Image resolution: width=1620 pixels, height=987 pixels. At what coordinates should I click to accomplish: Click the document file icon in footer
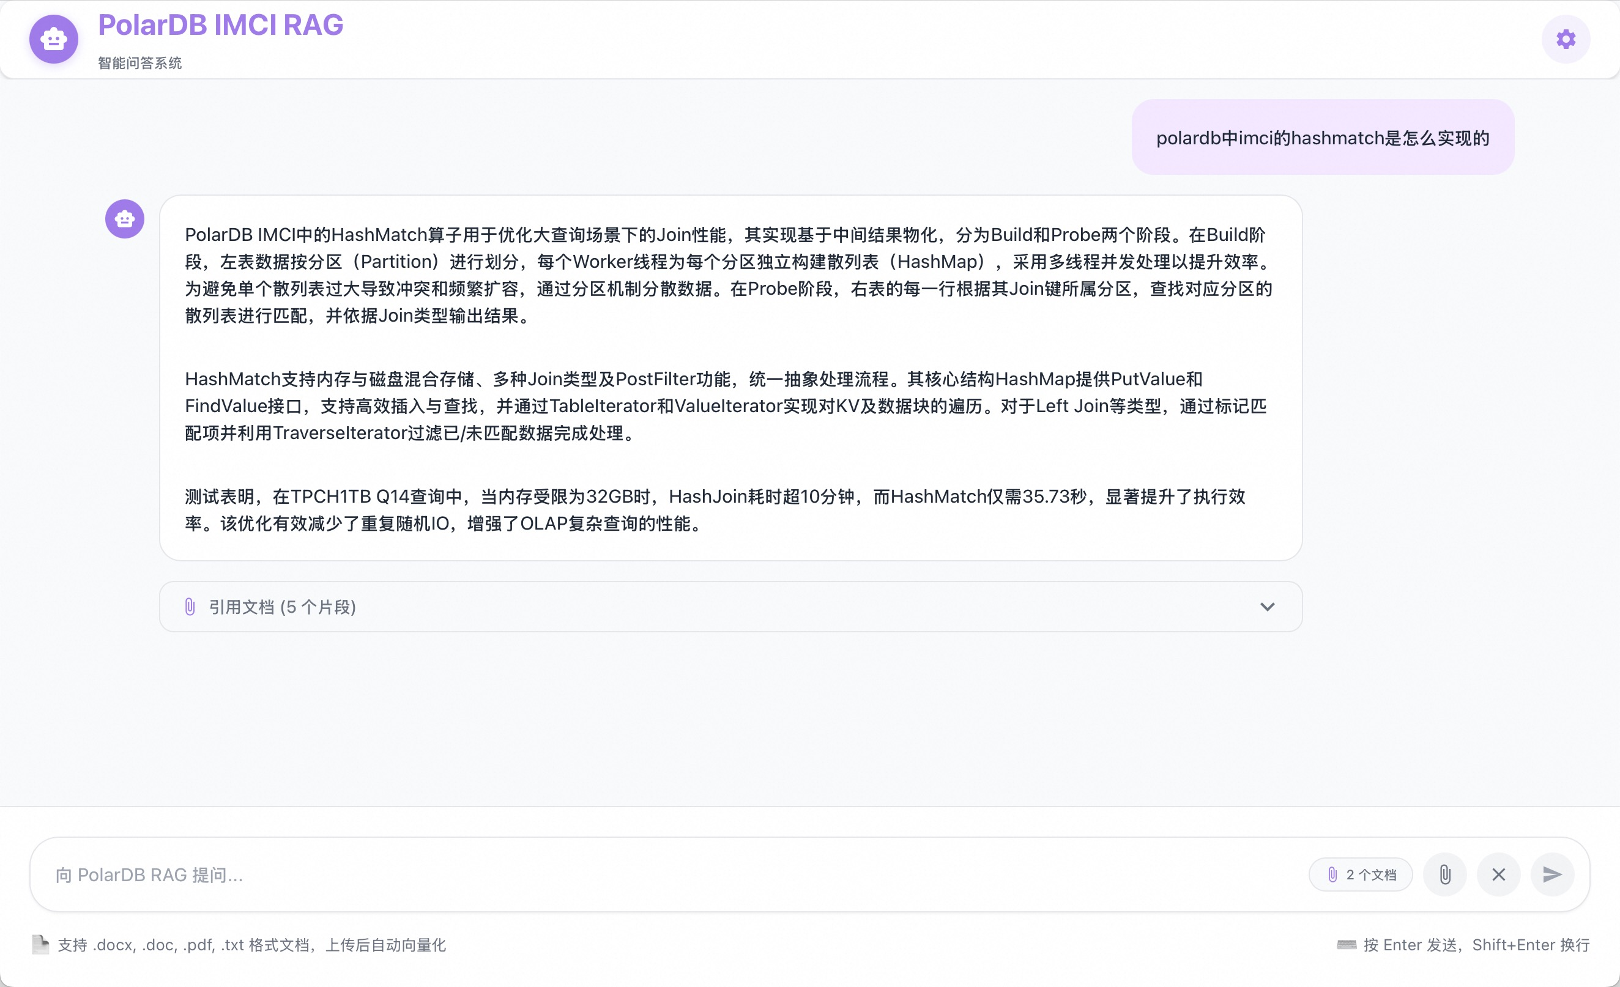coord(41,944)
